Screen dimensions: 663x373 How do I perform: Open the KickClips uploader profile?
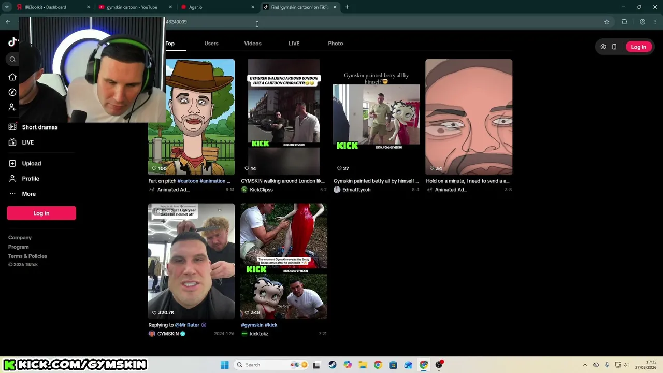click(x=257, y=190)
